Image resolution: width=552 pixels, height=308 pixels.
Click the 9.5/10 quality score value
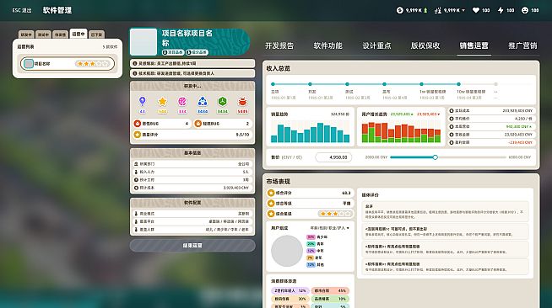242,135
